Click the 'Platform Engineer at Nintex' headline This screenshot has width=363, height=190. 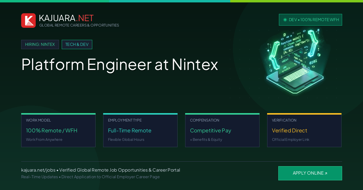pyautogui.click(x=119, y=64)
